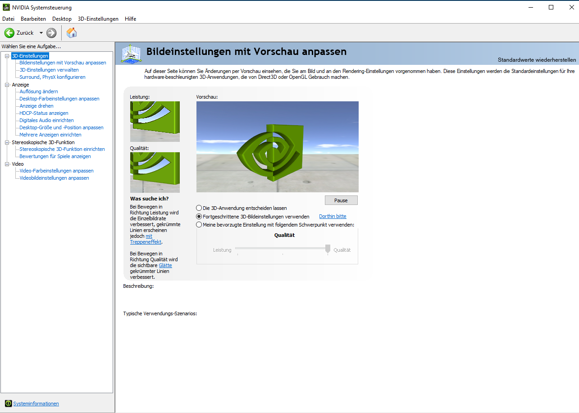
Task: Open the 3D-Einstellungen menu
Action: click(x=98, y=19)
